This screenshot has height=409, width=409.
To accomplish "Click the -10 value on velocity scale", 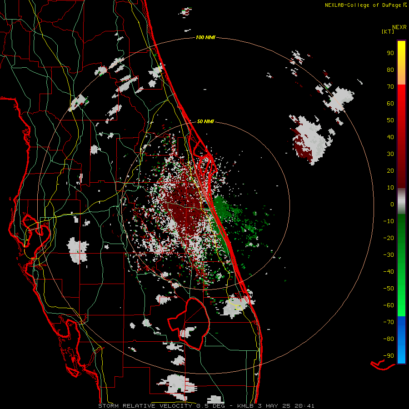I will pyautogui.click(x=389, y=221).
